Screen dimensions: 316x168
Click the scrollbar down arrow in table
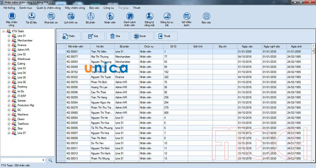click(x=313, y=160)
